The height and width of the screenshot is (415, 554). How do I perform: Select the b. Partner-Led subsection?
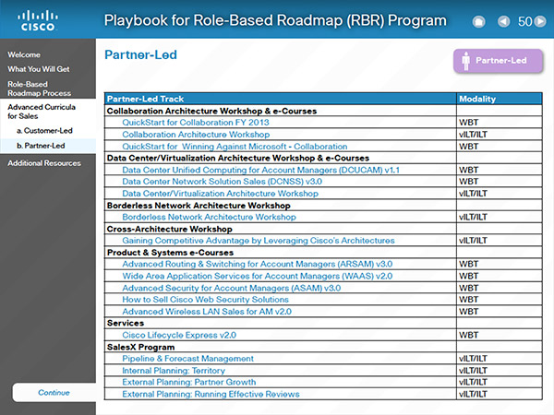[41, 146]
